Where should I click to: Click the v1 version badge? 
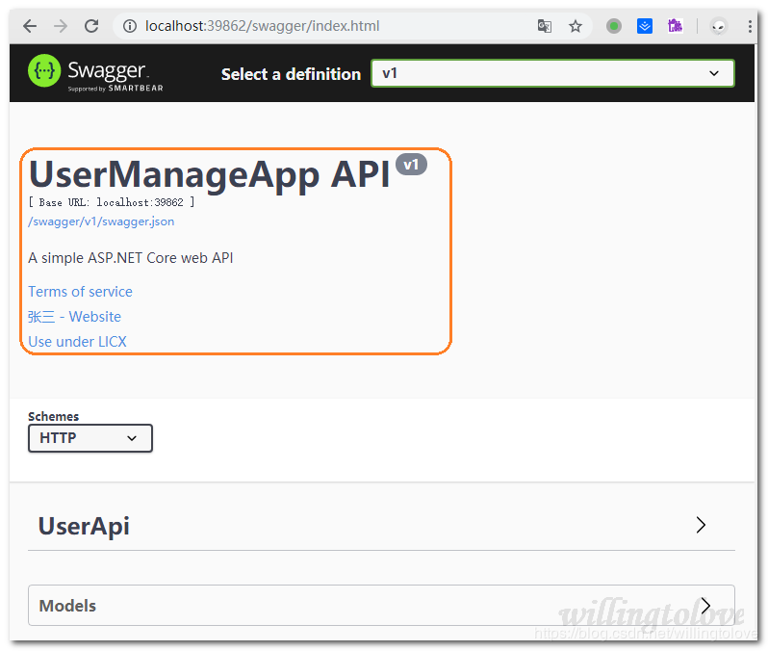412,165
